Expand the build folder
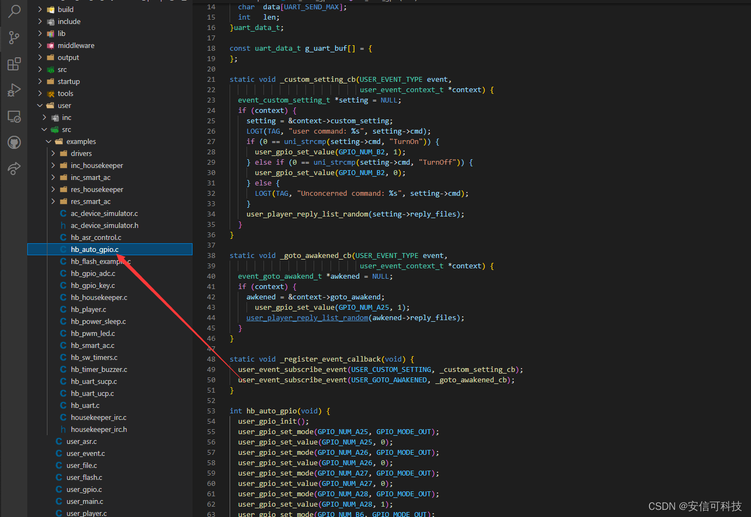The width and height of the screenshot is (751, 517). point(65,9)
